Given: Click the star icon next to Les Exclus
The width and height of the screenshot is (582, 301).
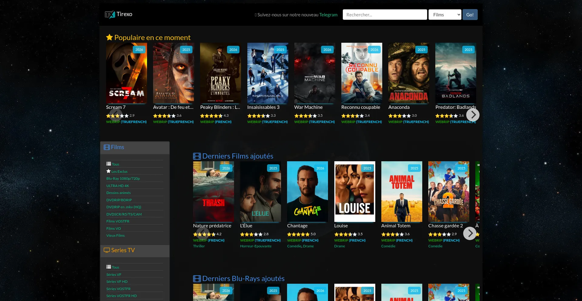Looking at the screenshot, I should tap(109, 171).
